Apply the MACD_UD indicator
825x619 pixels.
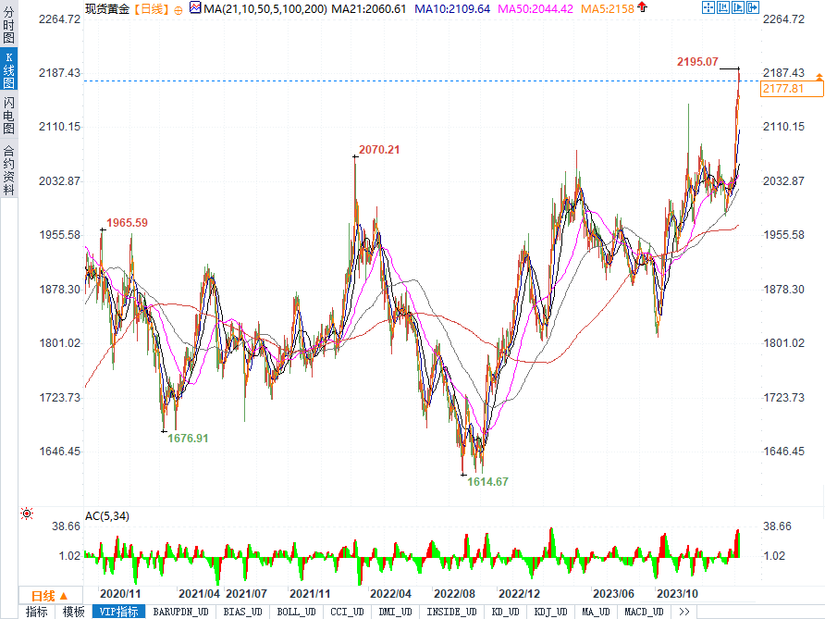coord(644,612)
